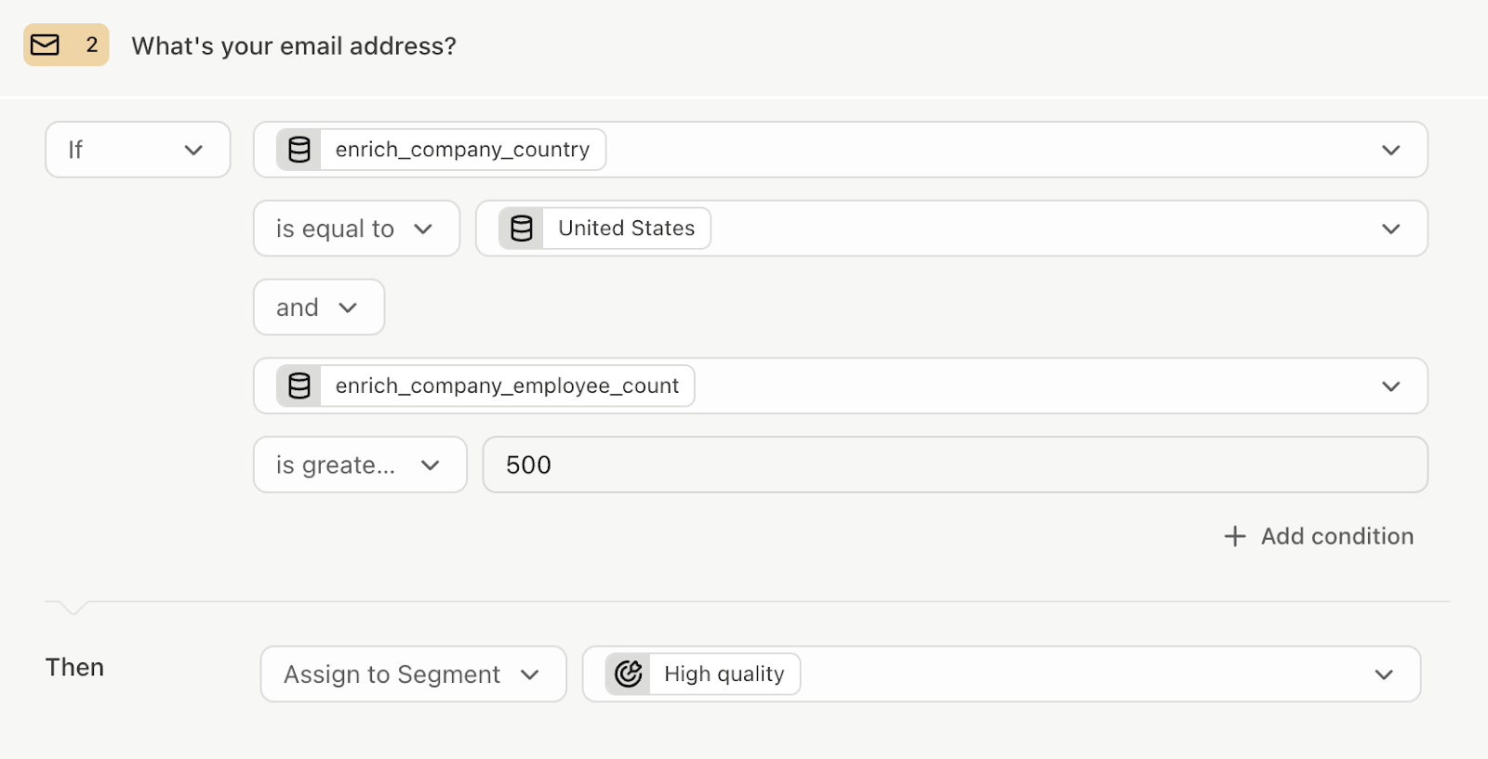The image size is (1488, 759).
Task: Change the 'and' logical operator dropdown
Action: [319, 308]
